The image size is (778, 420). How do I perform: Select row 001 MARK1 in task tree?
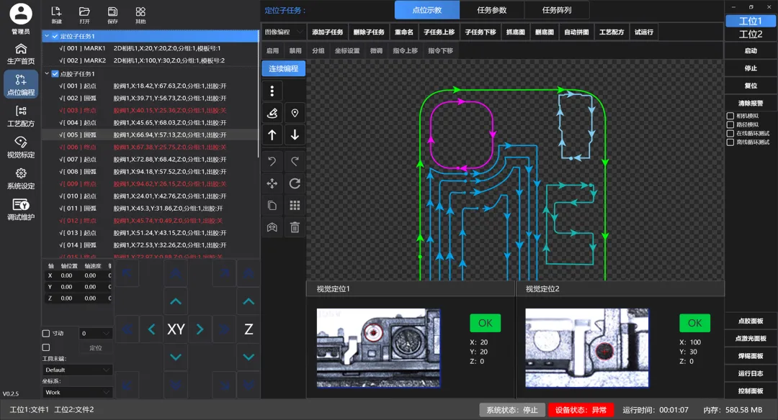tap(151, 48)
